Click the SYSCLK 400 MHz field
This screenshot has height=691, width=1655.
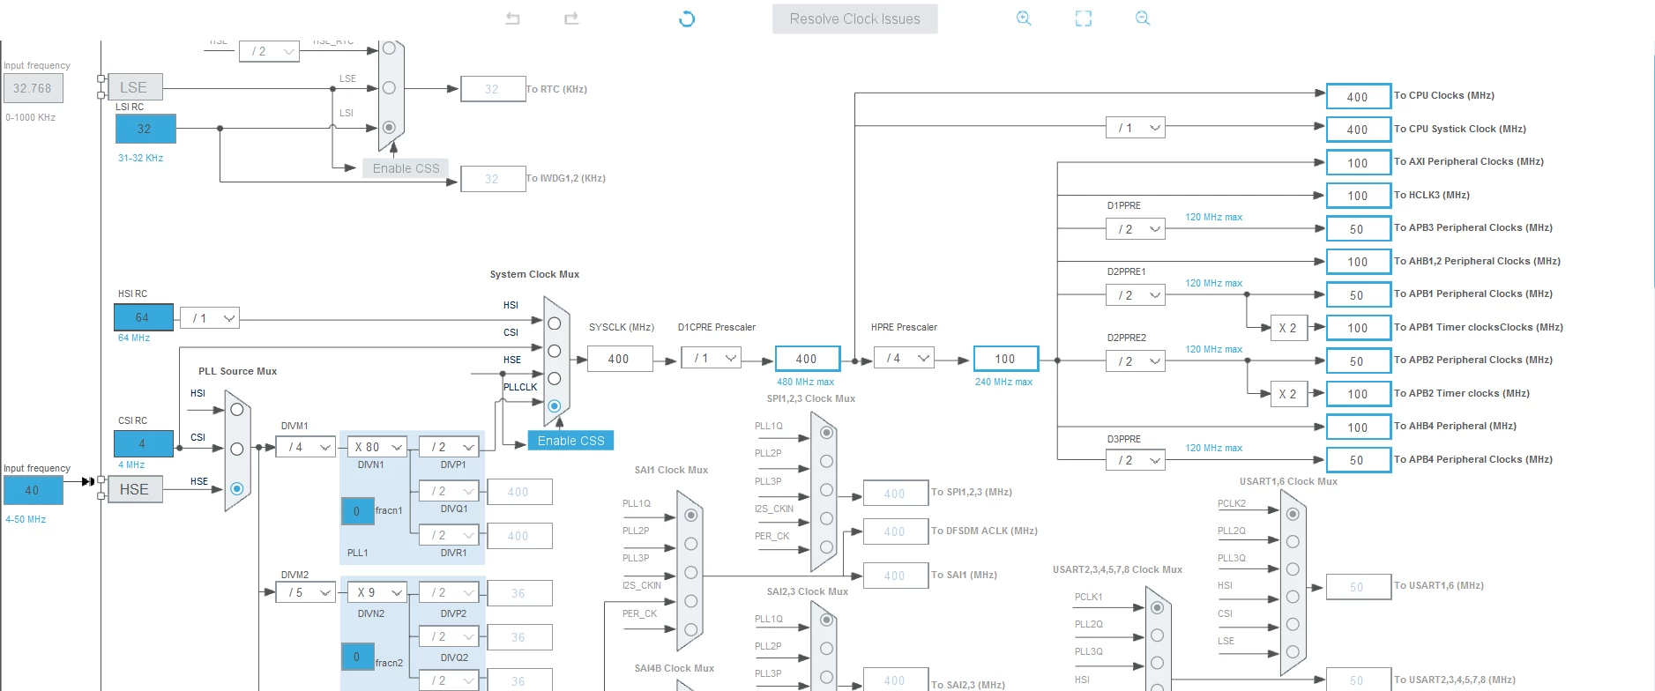point(619,359)
